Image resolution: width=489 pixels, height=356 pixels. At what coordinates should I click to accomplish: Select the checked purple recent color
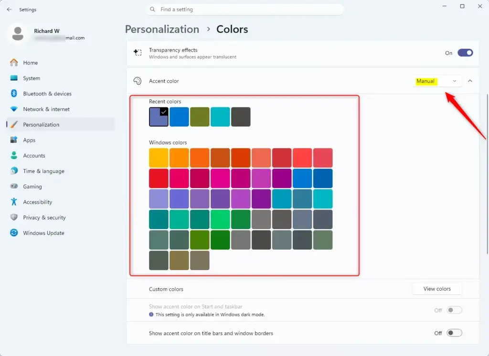(159, 116)
